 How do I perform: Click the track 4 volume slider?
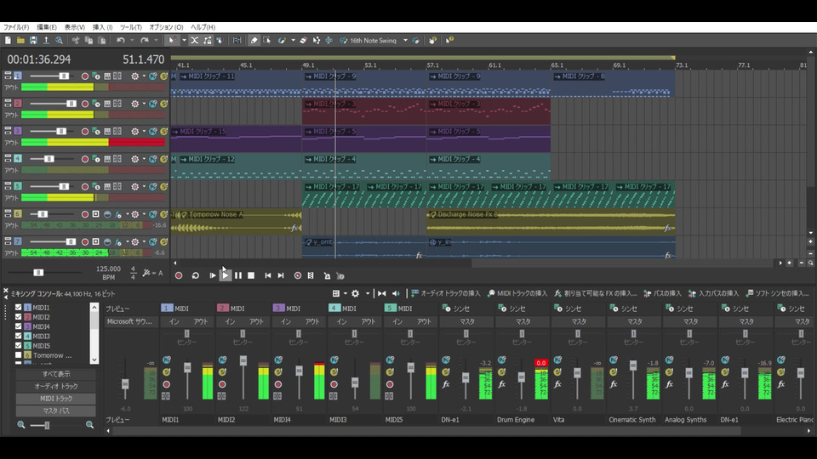coord(49,159)
